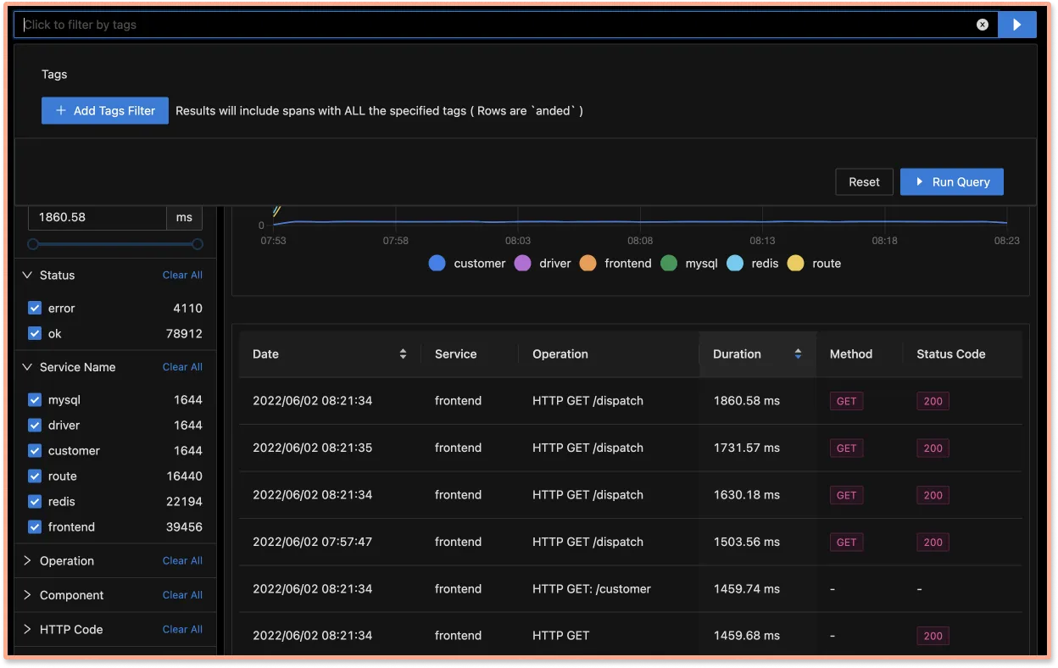
Task: Clear All in Operation section
Action: tap(182, 560)
